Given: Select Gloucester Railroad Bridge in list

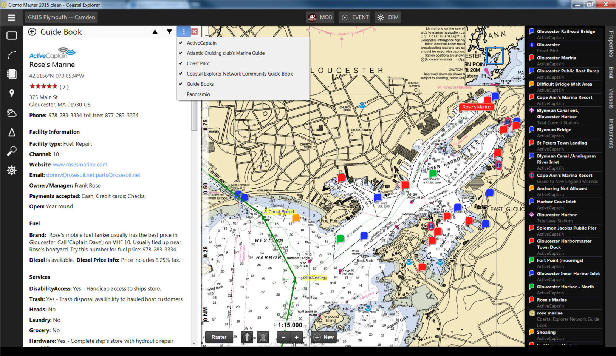Looking at the screenshot, I should [x=565, y=34].
